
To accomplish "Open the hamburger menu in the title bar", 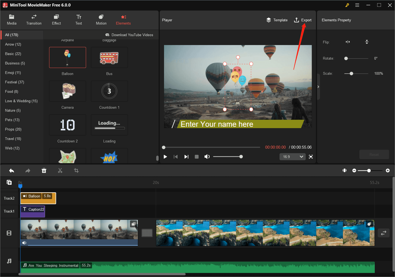I will 357,5.
